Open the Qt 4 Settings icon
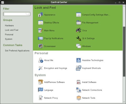Image resolution: width=126 pixels, height=104 pixels. click(78, 38)
